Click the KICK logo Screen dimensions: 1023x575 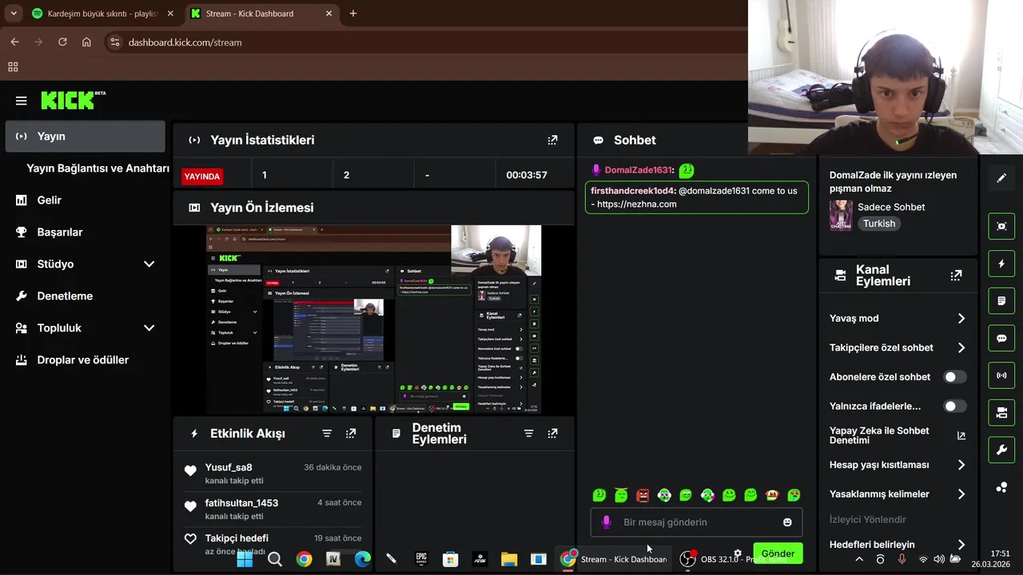[x=73, y=100]
